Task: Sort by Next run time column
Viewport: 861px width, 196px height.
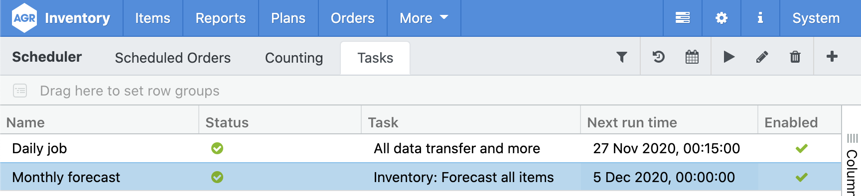Action: 632,122
